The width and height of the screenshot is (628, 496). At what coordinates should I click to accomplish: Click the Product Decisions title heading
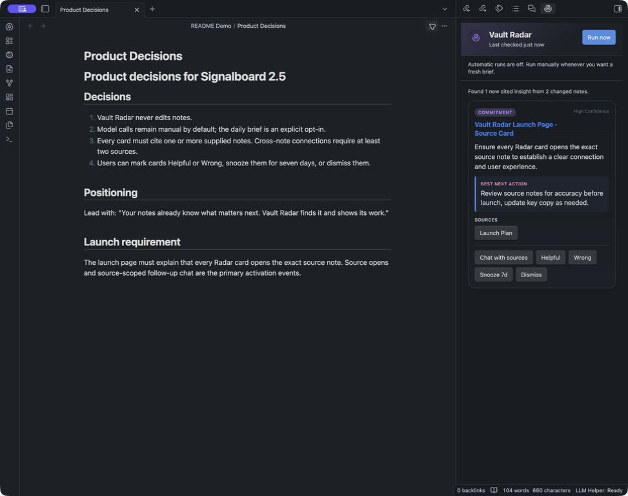point(133,56)
